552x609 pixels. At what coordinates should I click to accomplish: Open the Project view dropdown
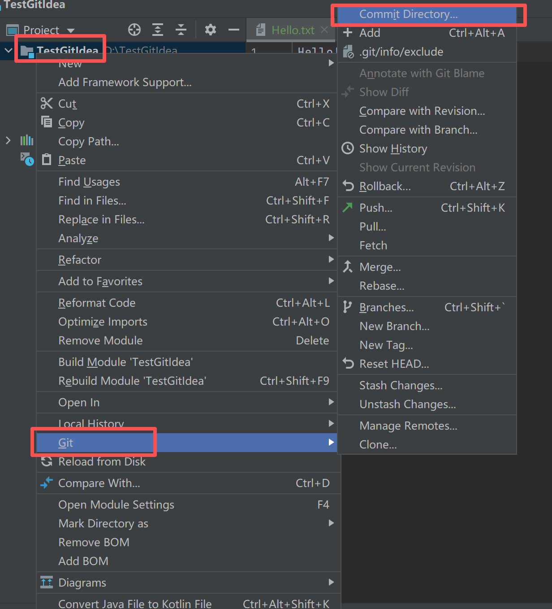71,30
